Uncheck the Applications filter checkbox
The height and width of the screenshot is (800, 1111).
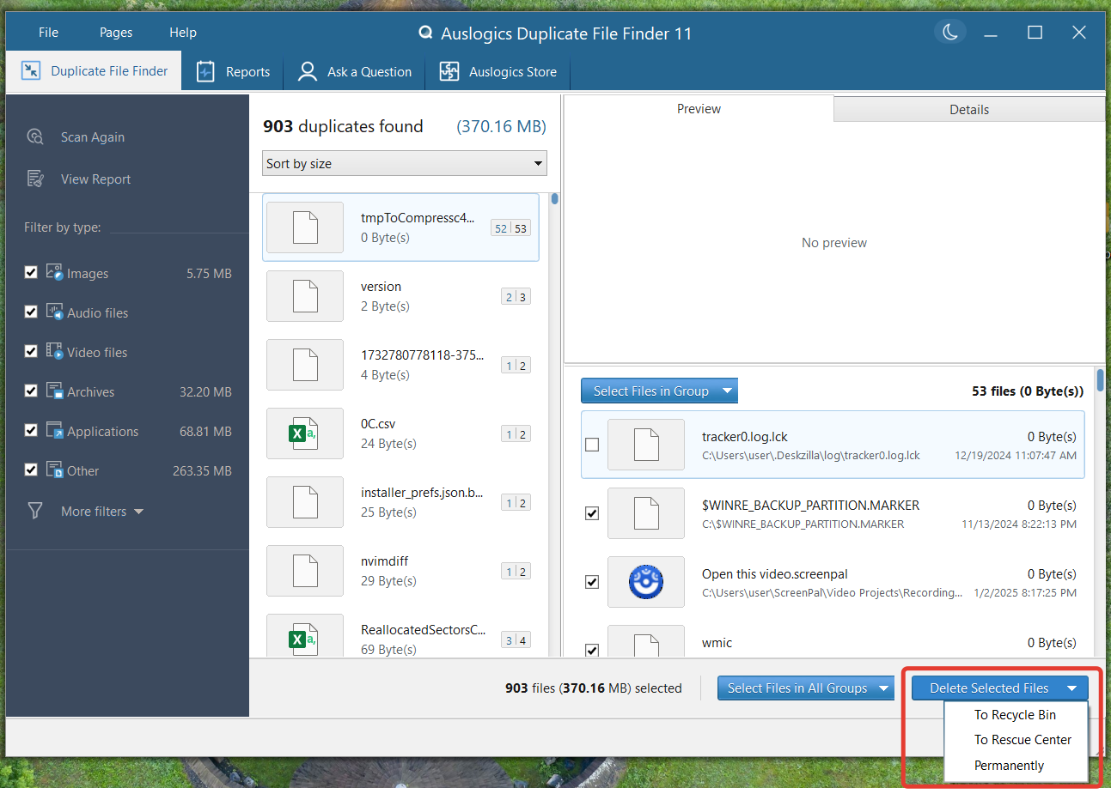click(31, 430)
